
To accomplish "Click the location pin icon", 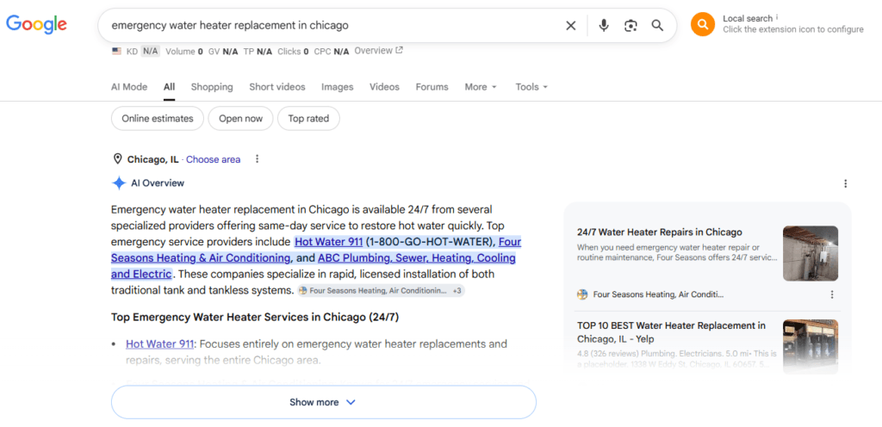I will pos(117,159).
